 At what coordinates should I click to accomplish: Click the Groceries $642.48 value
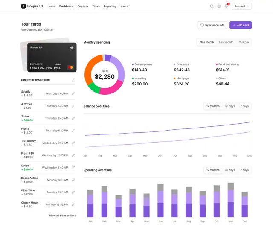(182, 70)
